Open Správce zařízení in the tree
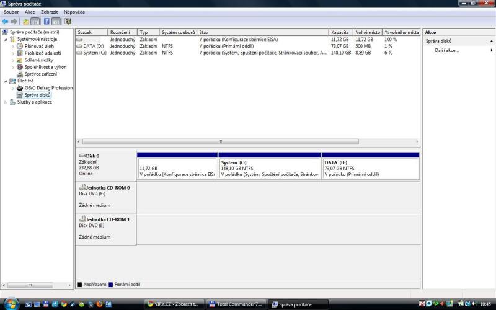The width and height of the screenshot is (496, 310). pos(41,74)
